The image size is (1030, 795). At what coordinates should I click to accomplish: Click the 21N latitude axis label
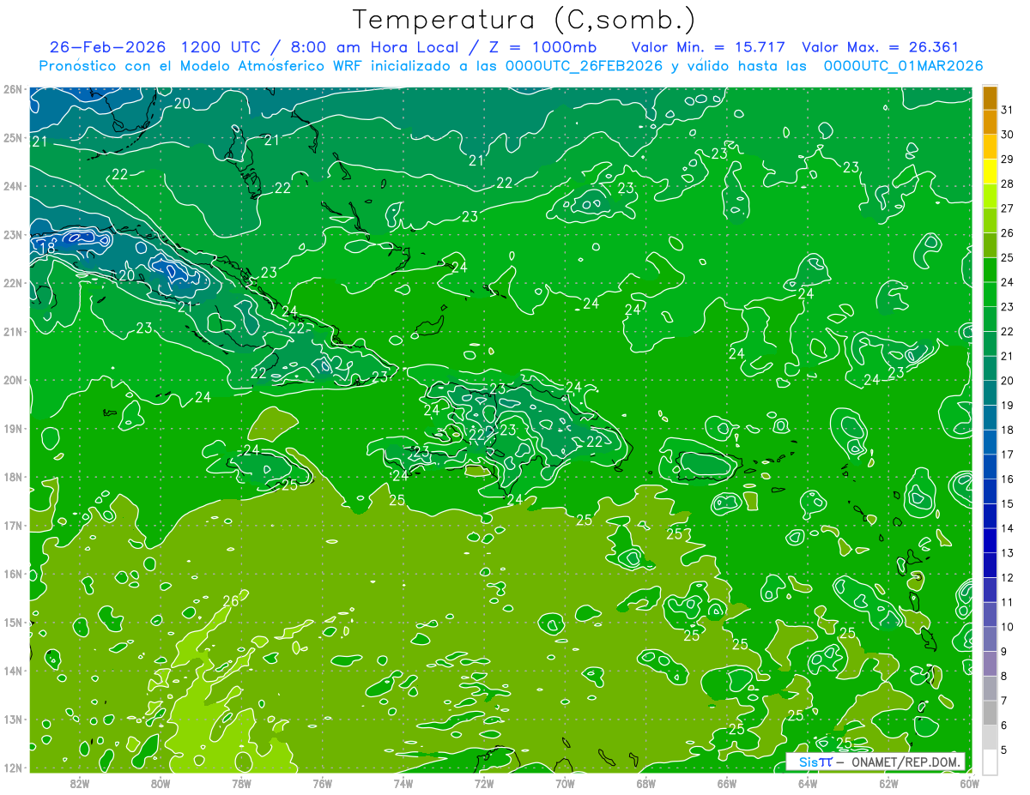click(x=12, y=331)
